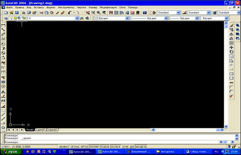Screen dimensions: 241x155
Task: Click the Undo arrow icon
Action: [x=69, y=13]
